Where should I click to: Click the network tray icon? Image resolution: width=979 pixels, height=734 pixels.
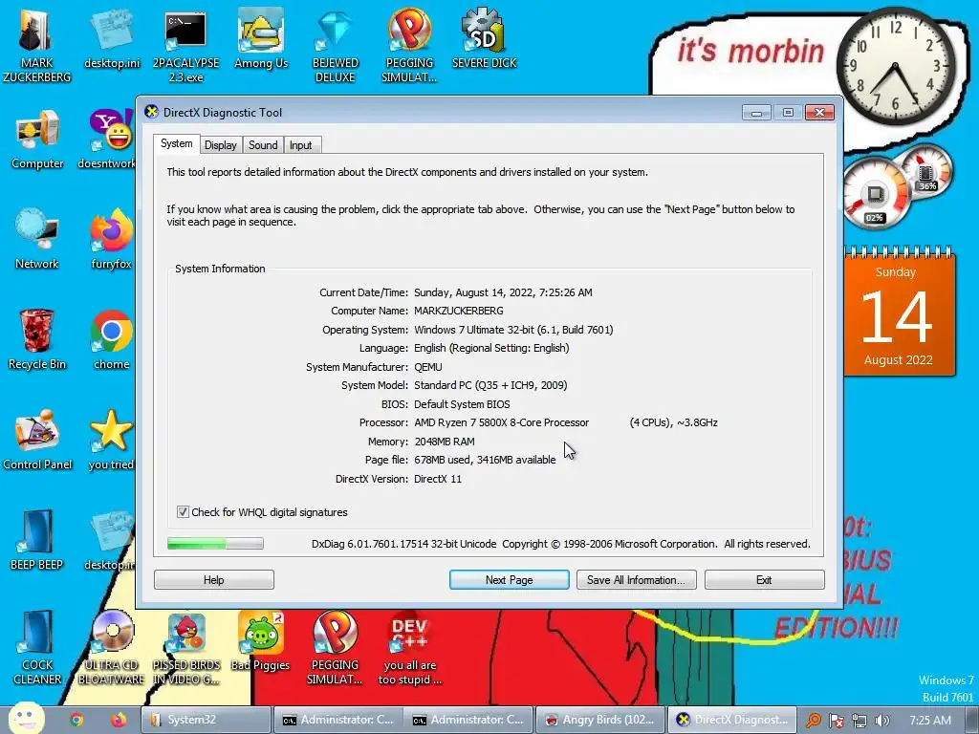click(x=859, y=721)
